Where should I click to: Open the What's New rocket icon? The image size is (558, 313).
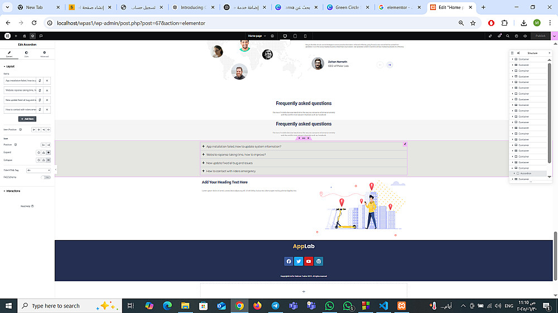tap(499, 36)
